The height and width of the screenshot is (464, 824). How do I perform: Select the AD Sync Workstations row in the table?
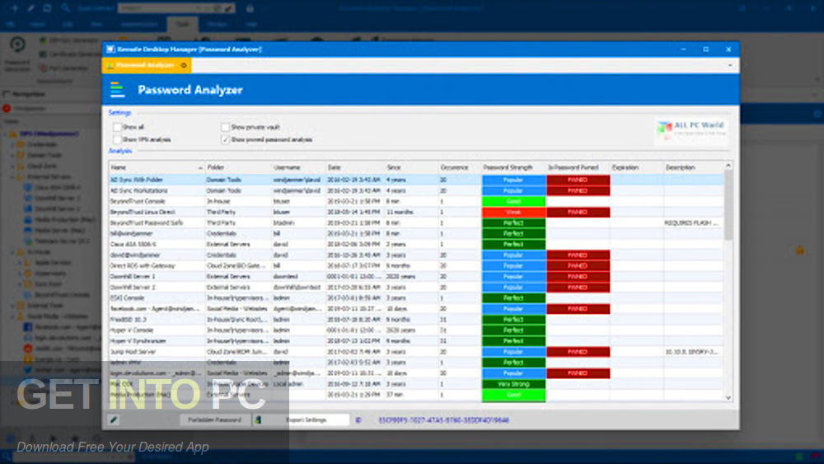pos(415,190)
